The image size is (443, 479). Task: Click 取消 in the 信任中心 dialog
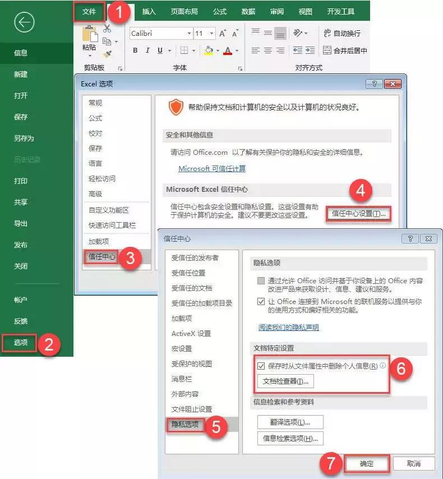(x=414, y=464)
